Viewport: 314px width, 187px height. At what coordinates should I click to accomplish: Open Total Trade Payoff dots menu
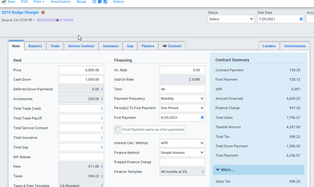[x=102, y=118]
